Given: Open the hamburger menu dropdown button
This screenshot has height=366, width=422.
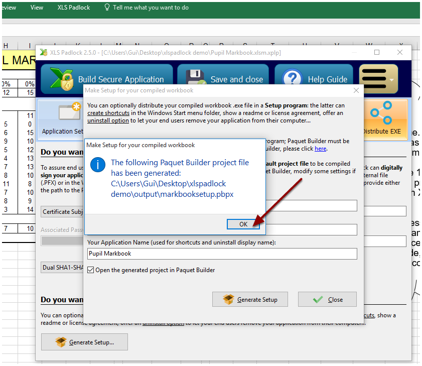Looking at the screenshot, I should click(x=378, y=79).
